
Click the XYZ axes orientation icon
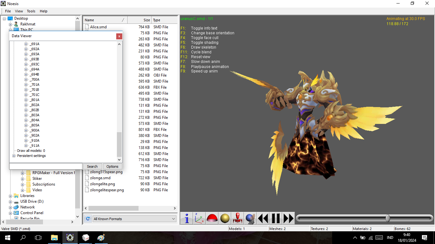coord(199,218)
